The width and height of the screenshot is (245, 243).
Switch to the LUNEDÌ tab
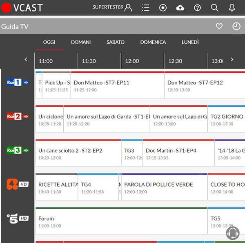point(190,42)
